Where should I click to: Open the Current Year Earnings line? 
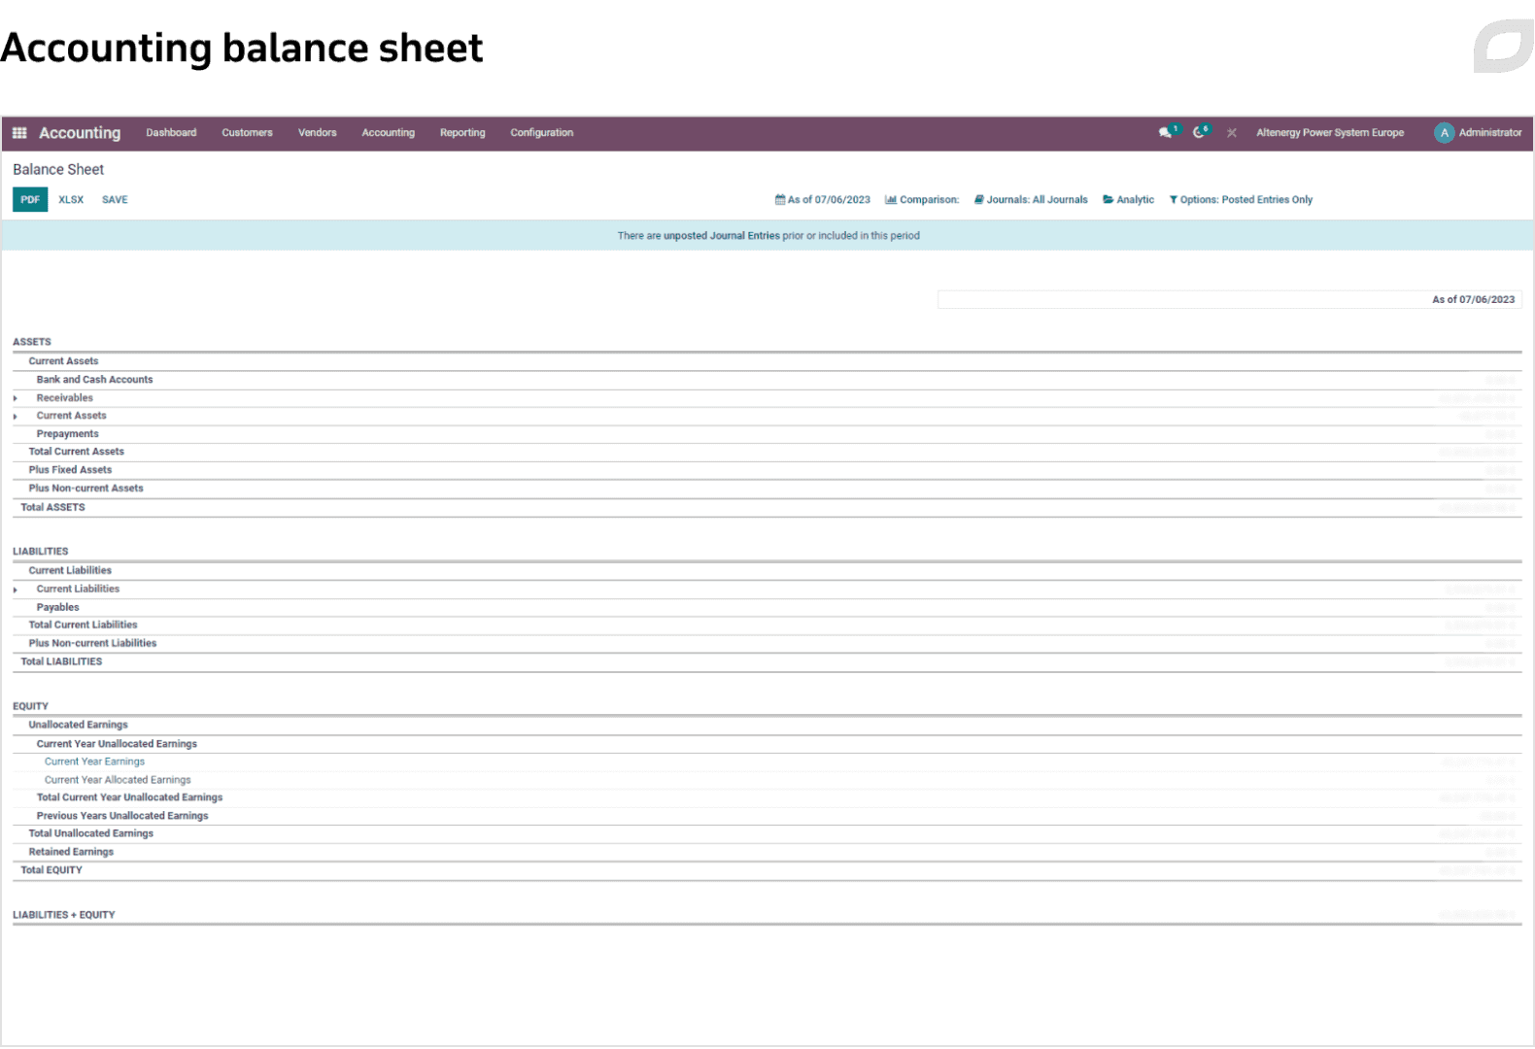click(x=94, y=762)
